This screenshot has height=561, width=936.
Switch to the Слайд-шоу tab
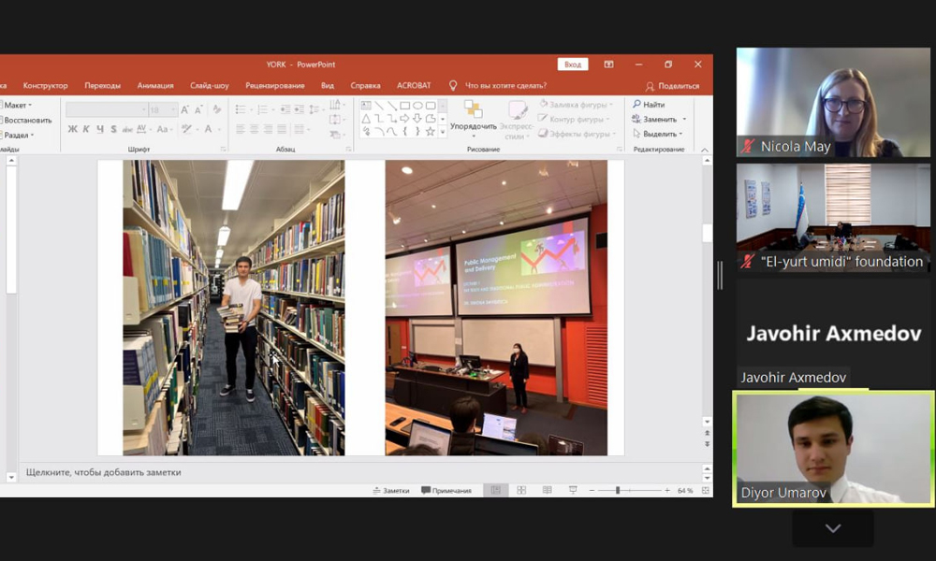click(x=209, y=85)
